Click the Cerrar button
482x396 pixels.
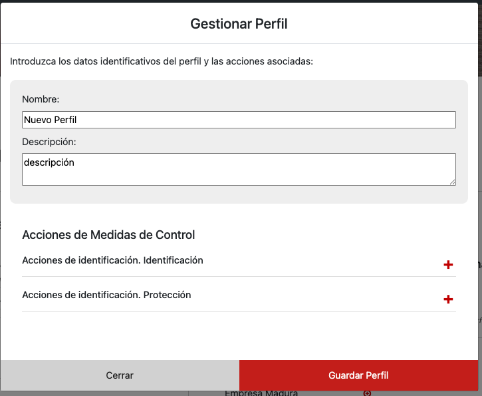[120, 375]
